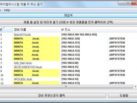Click JMPSYSTEM next to 192.168.8.133
Image resolution: width=137 pixels, height=103 pixels.
click(117, 83)
